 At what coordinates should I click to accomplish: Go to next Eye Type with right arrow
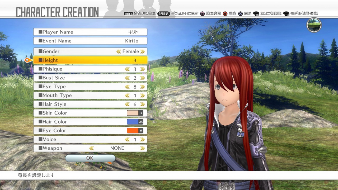click(143, 87)
